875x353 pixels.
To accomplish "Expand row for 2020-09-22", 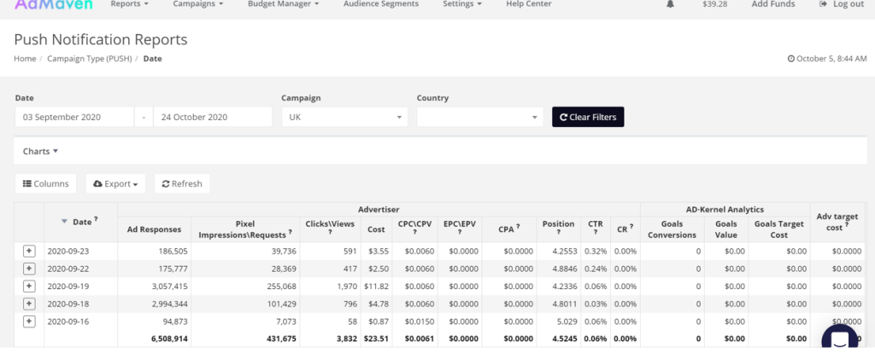I will point(29,269).
